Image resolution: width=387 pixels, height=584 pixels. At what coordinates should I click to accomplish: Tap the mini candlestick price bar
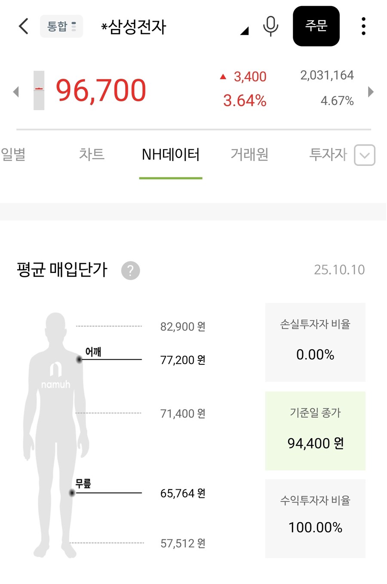39,90
